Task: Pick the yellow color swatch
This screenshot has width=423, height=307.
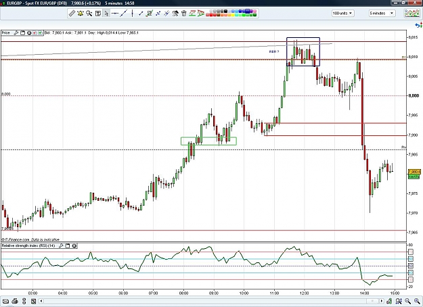Action: pyautogui.click(x=232, y=15)
